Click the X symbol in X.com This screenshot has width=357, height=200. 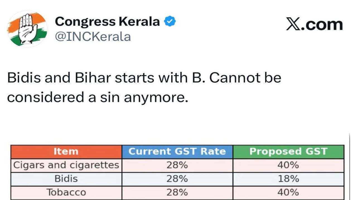[293, 24]
